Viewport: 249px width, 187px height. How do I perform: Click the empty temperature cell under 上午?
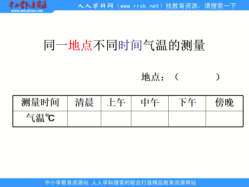point(116,119)
